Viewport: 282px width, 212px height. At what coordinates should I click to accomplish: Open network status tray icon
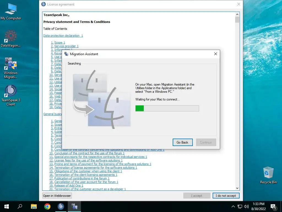coord(240,206)
